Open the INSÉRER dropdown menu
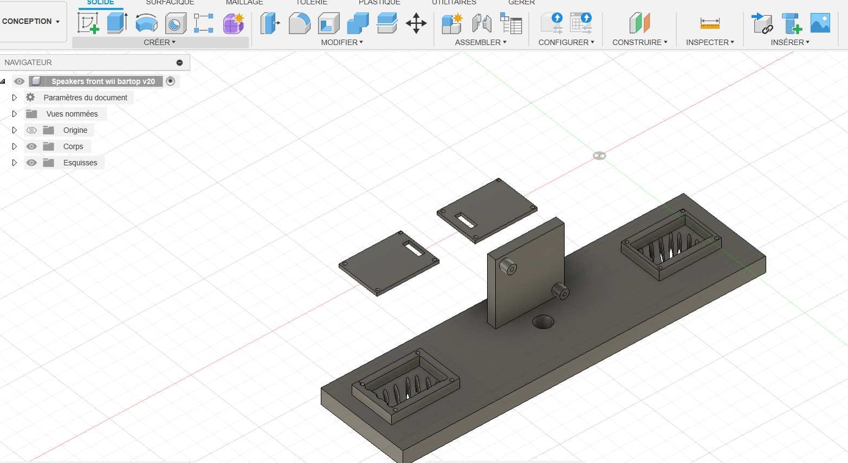The height and width of the screenshot is (463, 848). [x=790, y=42]
